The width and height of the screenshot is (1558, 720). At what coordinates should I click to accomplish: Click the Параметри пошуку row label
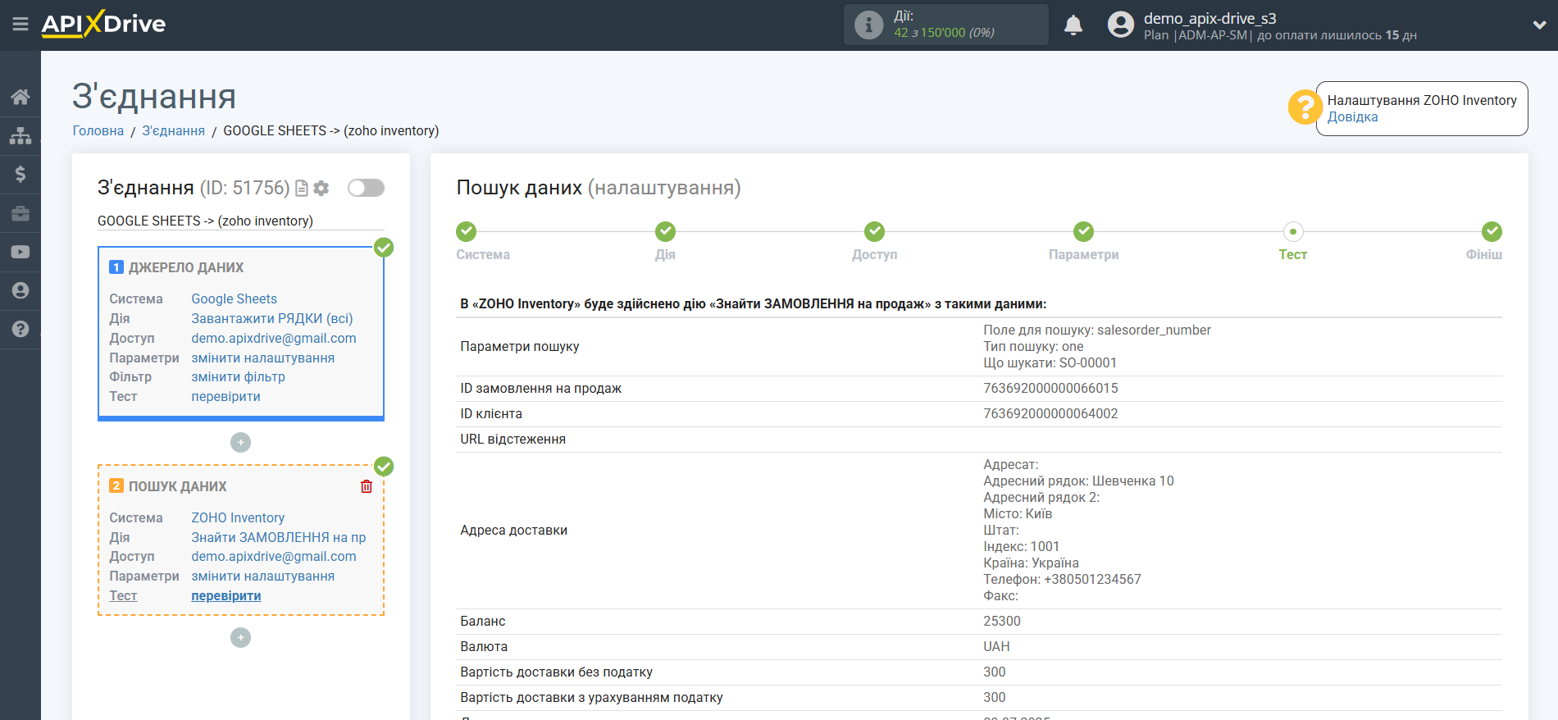tap(519, 346)
